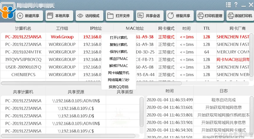Click the 添加打印机 toolbar button
Viewport: 254px width, 139px height.
coord(240,16)
